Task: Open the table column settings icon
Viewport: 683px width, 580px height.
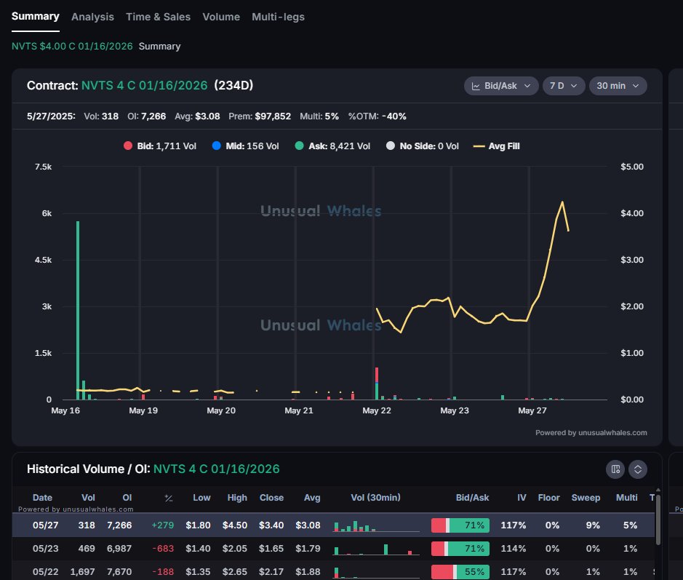Action: (615, 469)
